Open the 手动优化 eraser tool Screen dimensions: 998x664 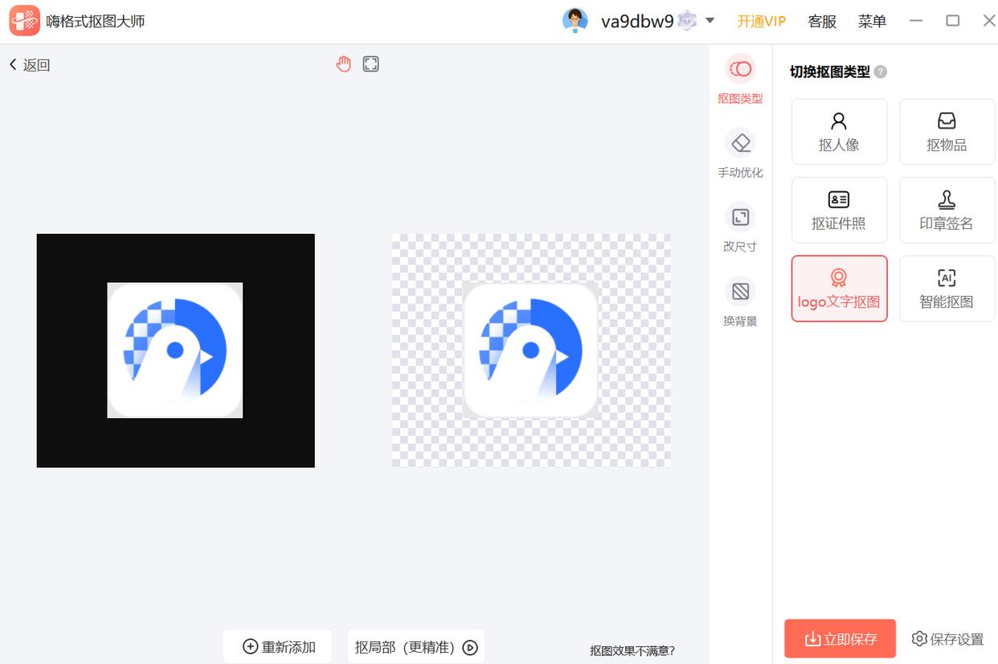click(740, 153)
